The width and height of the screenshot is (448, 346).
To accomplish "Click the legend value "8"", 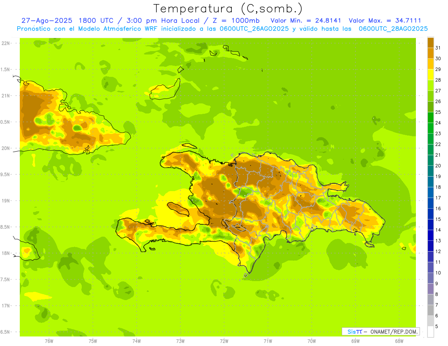I will coord(437,294).
